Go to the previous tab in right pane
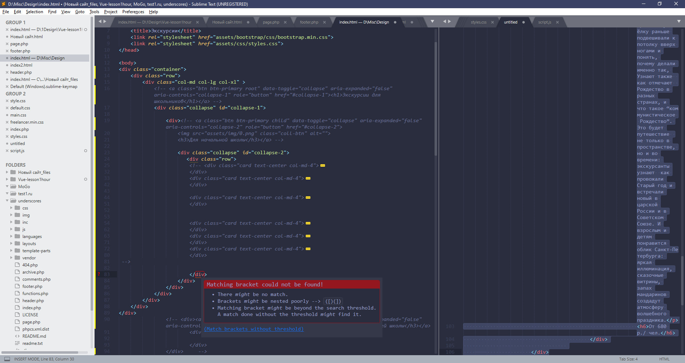This screenshot has height=363, width=685. [445, 21]
